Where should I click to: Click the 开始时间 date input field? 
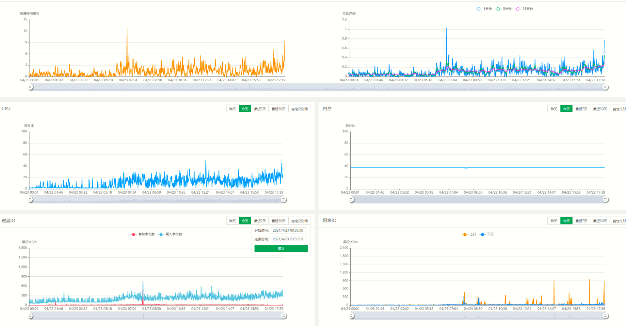point(289,231)
